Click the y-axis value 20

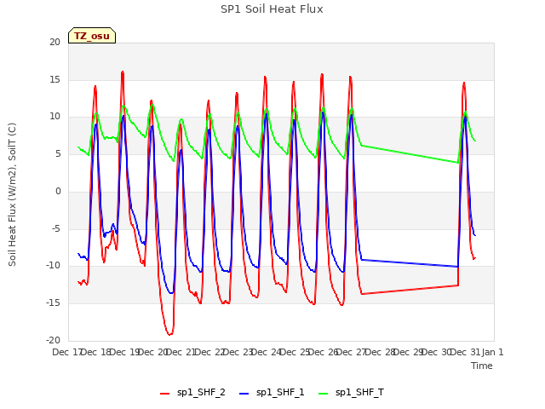point(54,42)
